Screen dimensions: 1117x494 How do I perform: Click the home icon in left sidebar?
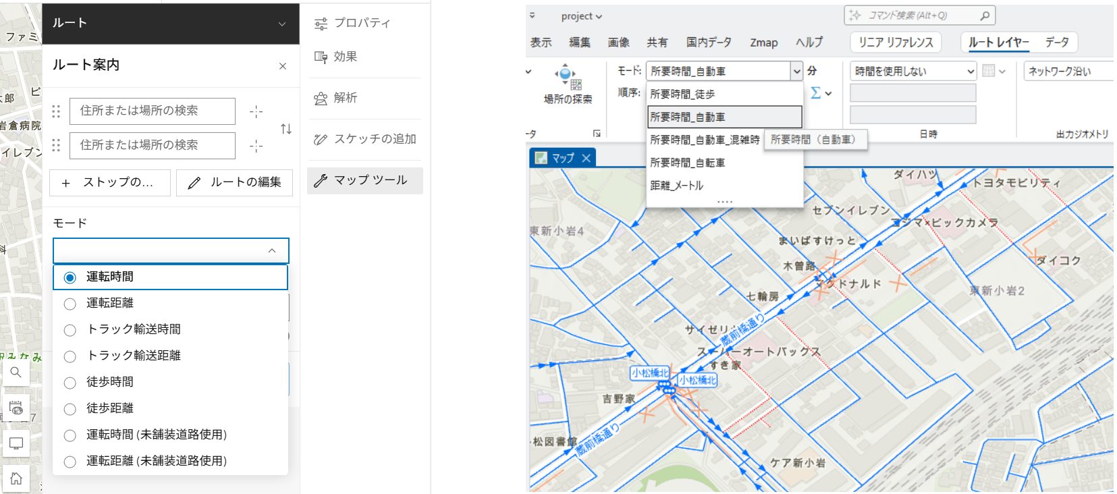pos(16,478)
